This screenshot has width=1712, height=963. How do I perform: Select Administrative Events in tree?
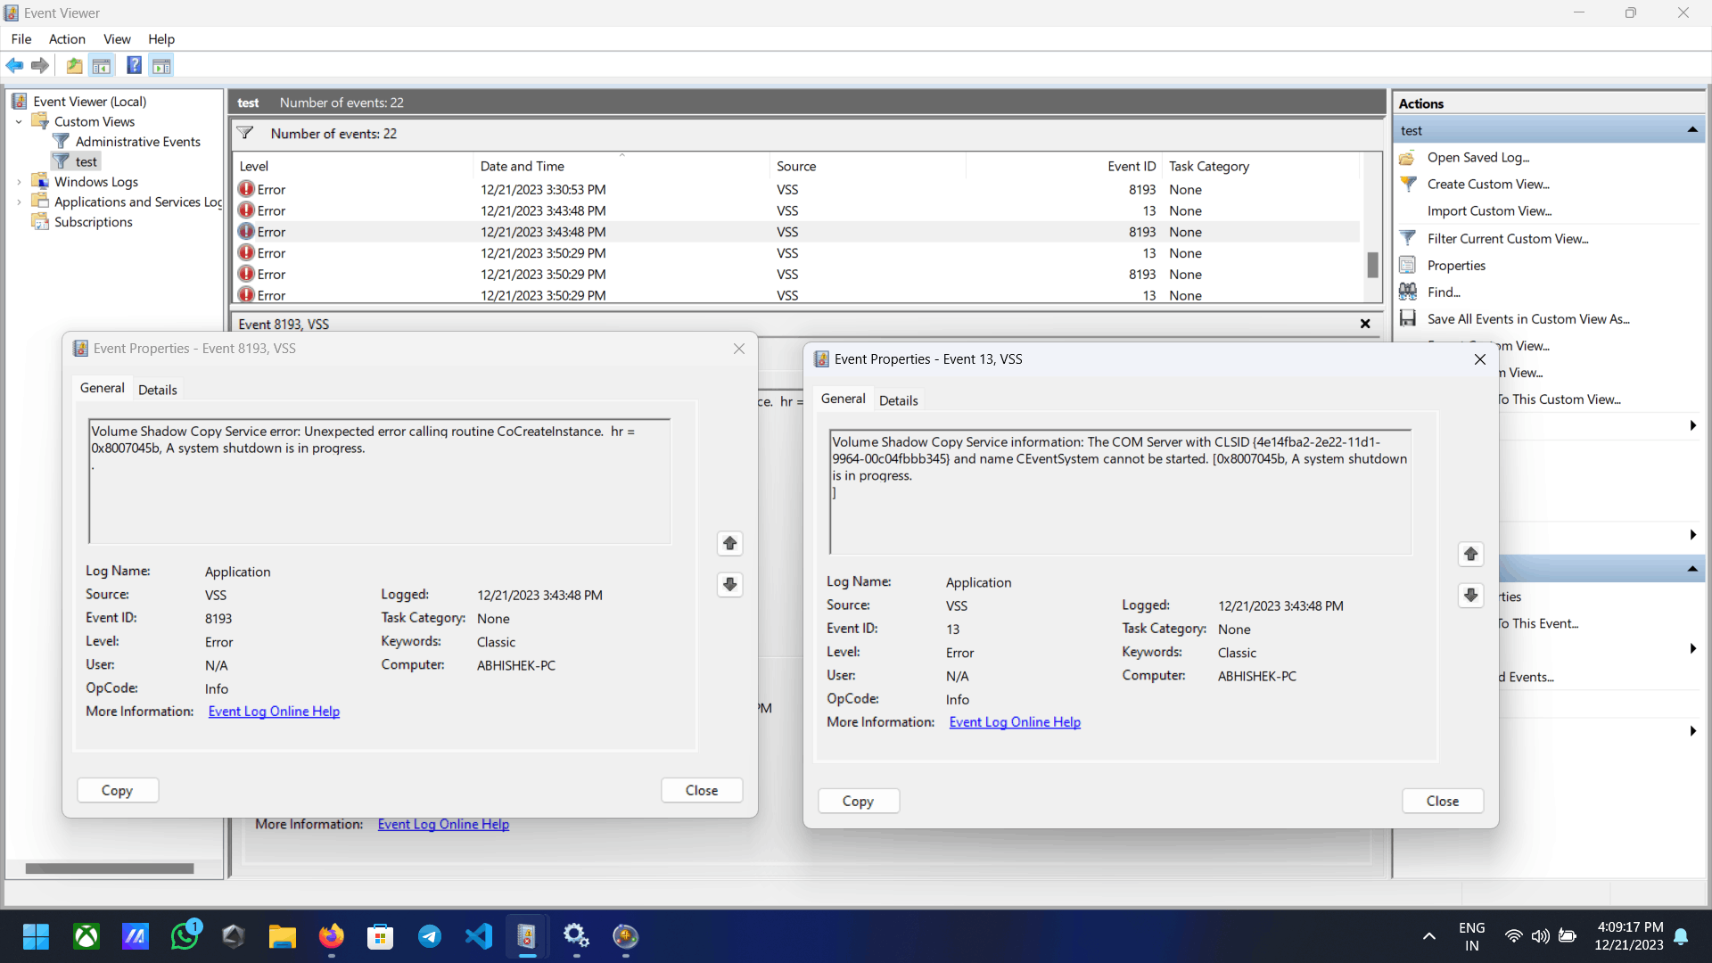click(137, 142)
